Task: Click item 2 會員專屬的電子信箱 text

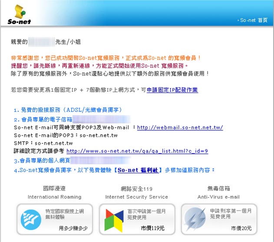Action: 43,119
